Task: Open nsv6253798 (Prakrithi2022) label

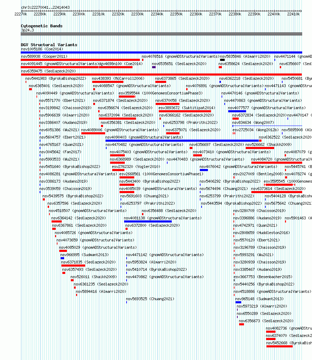Action: coord(190,122)
